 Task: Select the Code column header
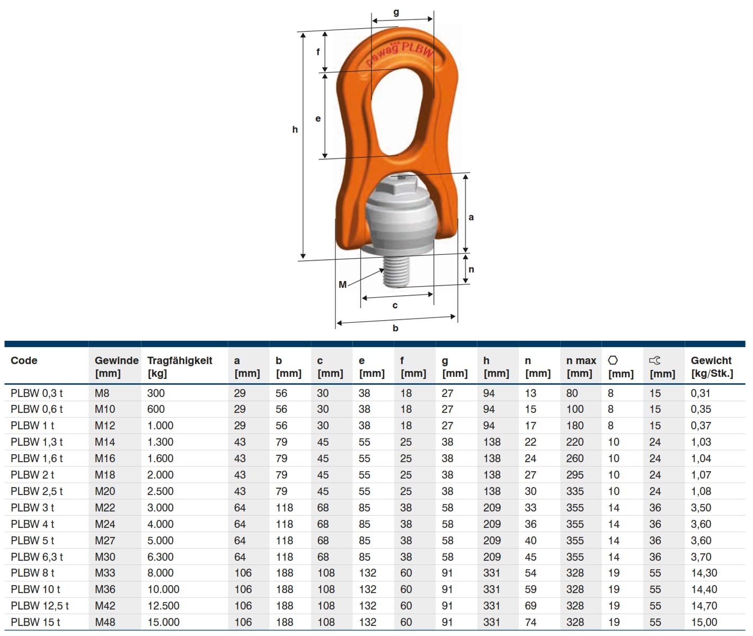(24, 360)
